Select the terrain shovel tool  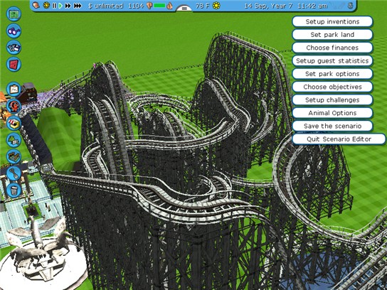(x=14, y=173)
